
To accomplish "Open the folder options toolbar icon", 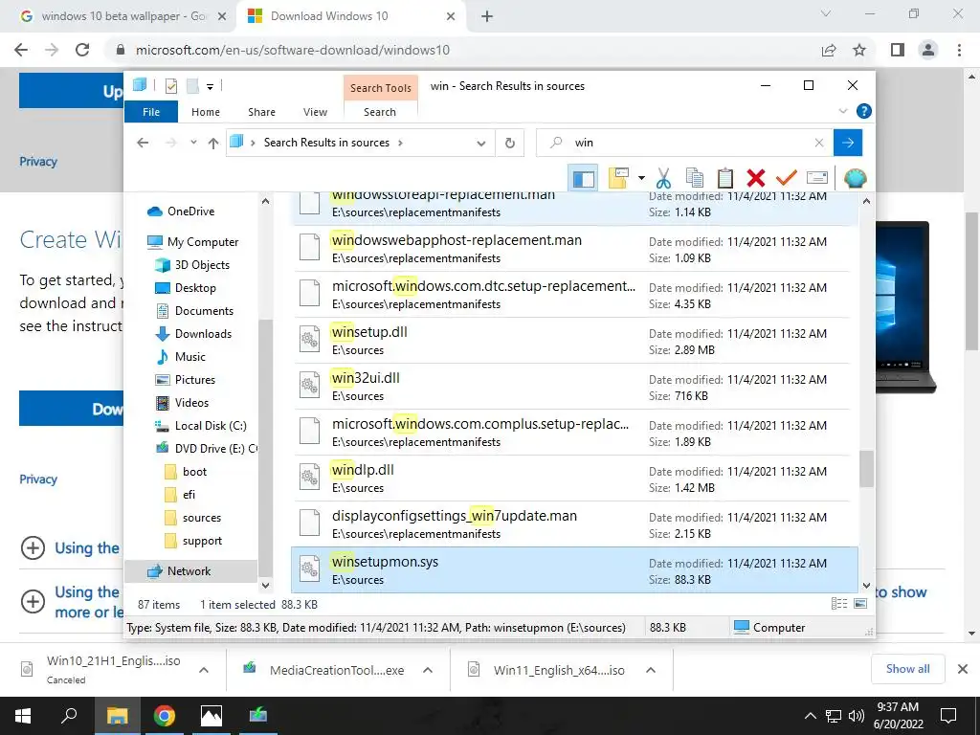I will 618,178.
